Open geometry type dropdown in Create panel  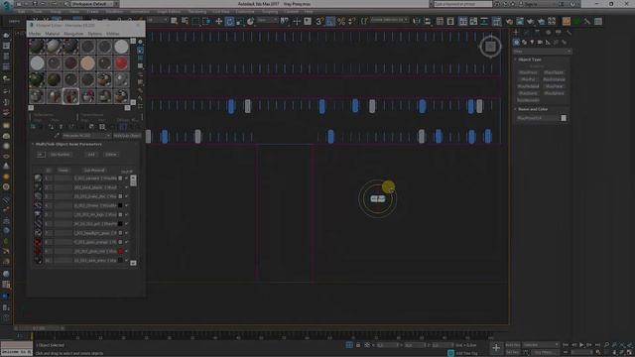click(x=542, y=52)
